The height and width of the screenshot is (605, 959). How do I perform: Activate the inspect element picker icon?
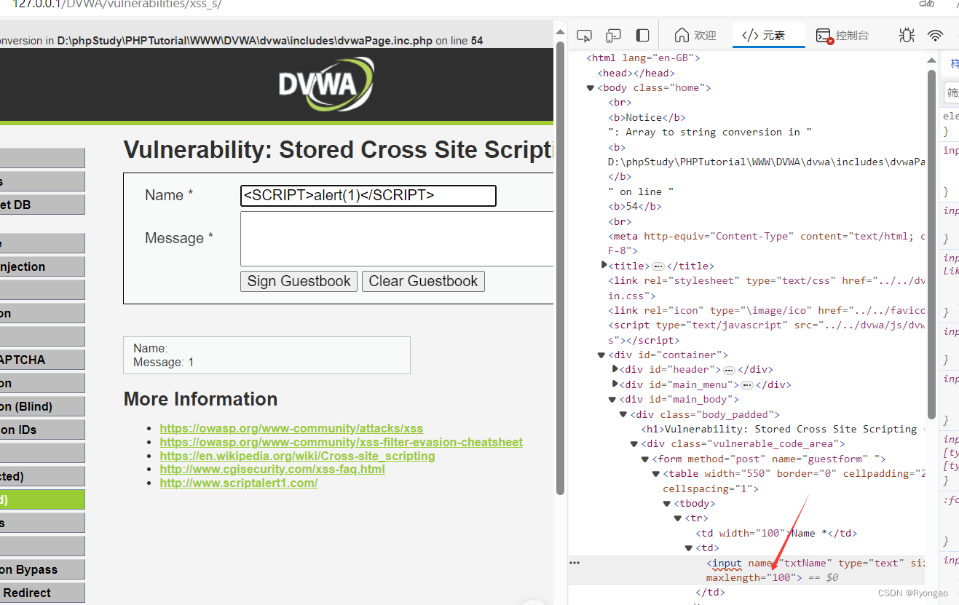pos(584,35)
